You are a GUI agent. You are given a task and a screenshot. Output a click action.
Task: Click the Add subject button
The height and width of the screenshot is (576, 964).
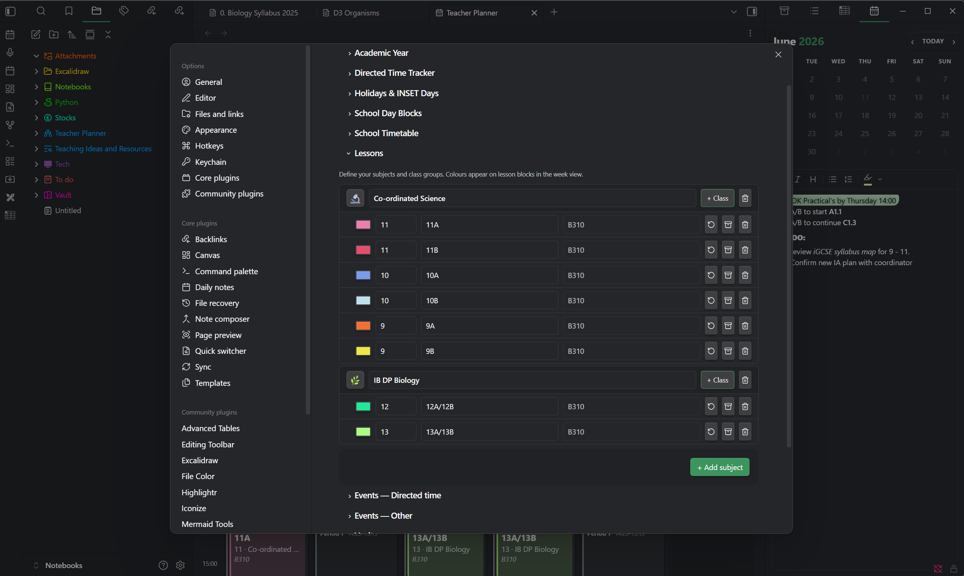coord(720,467)
